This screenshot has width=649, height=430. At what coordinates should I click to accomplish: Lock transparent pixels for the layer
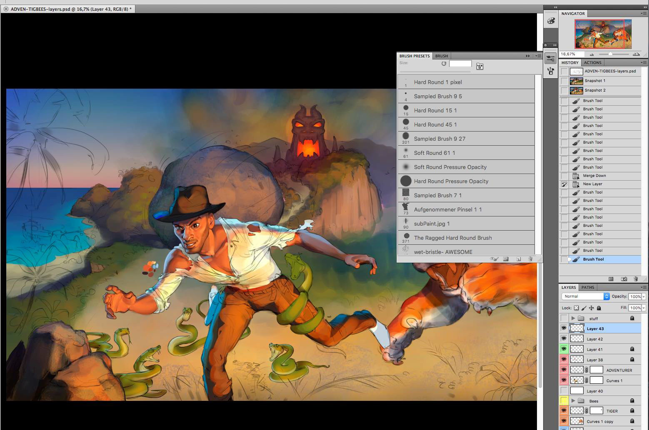[576, 308]
